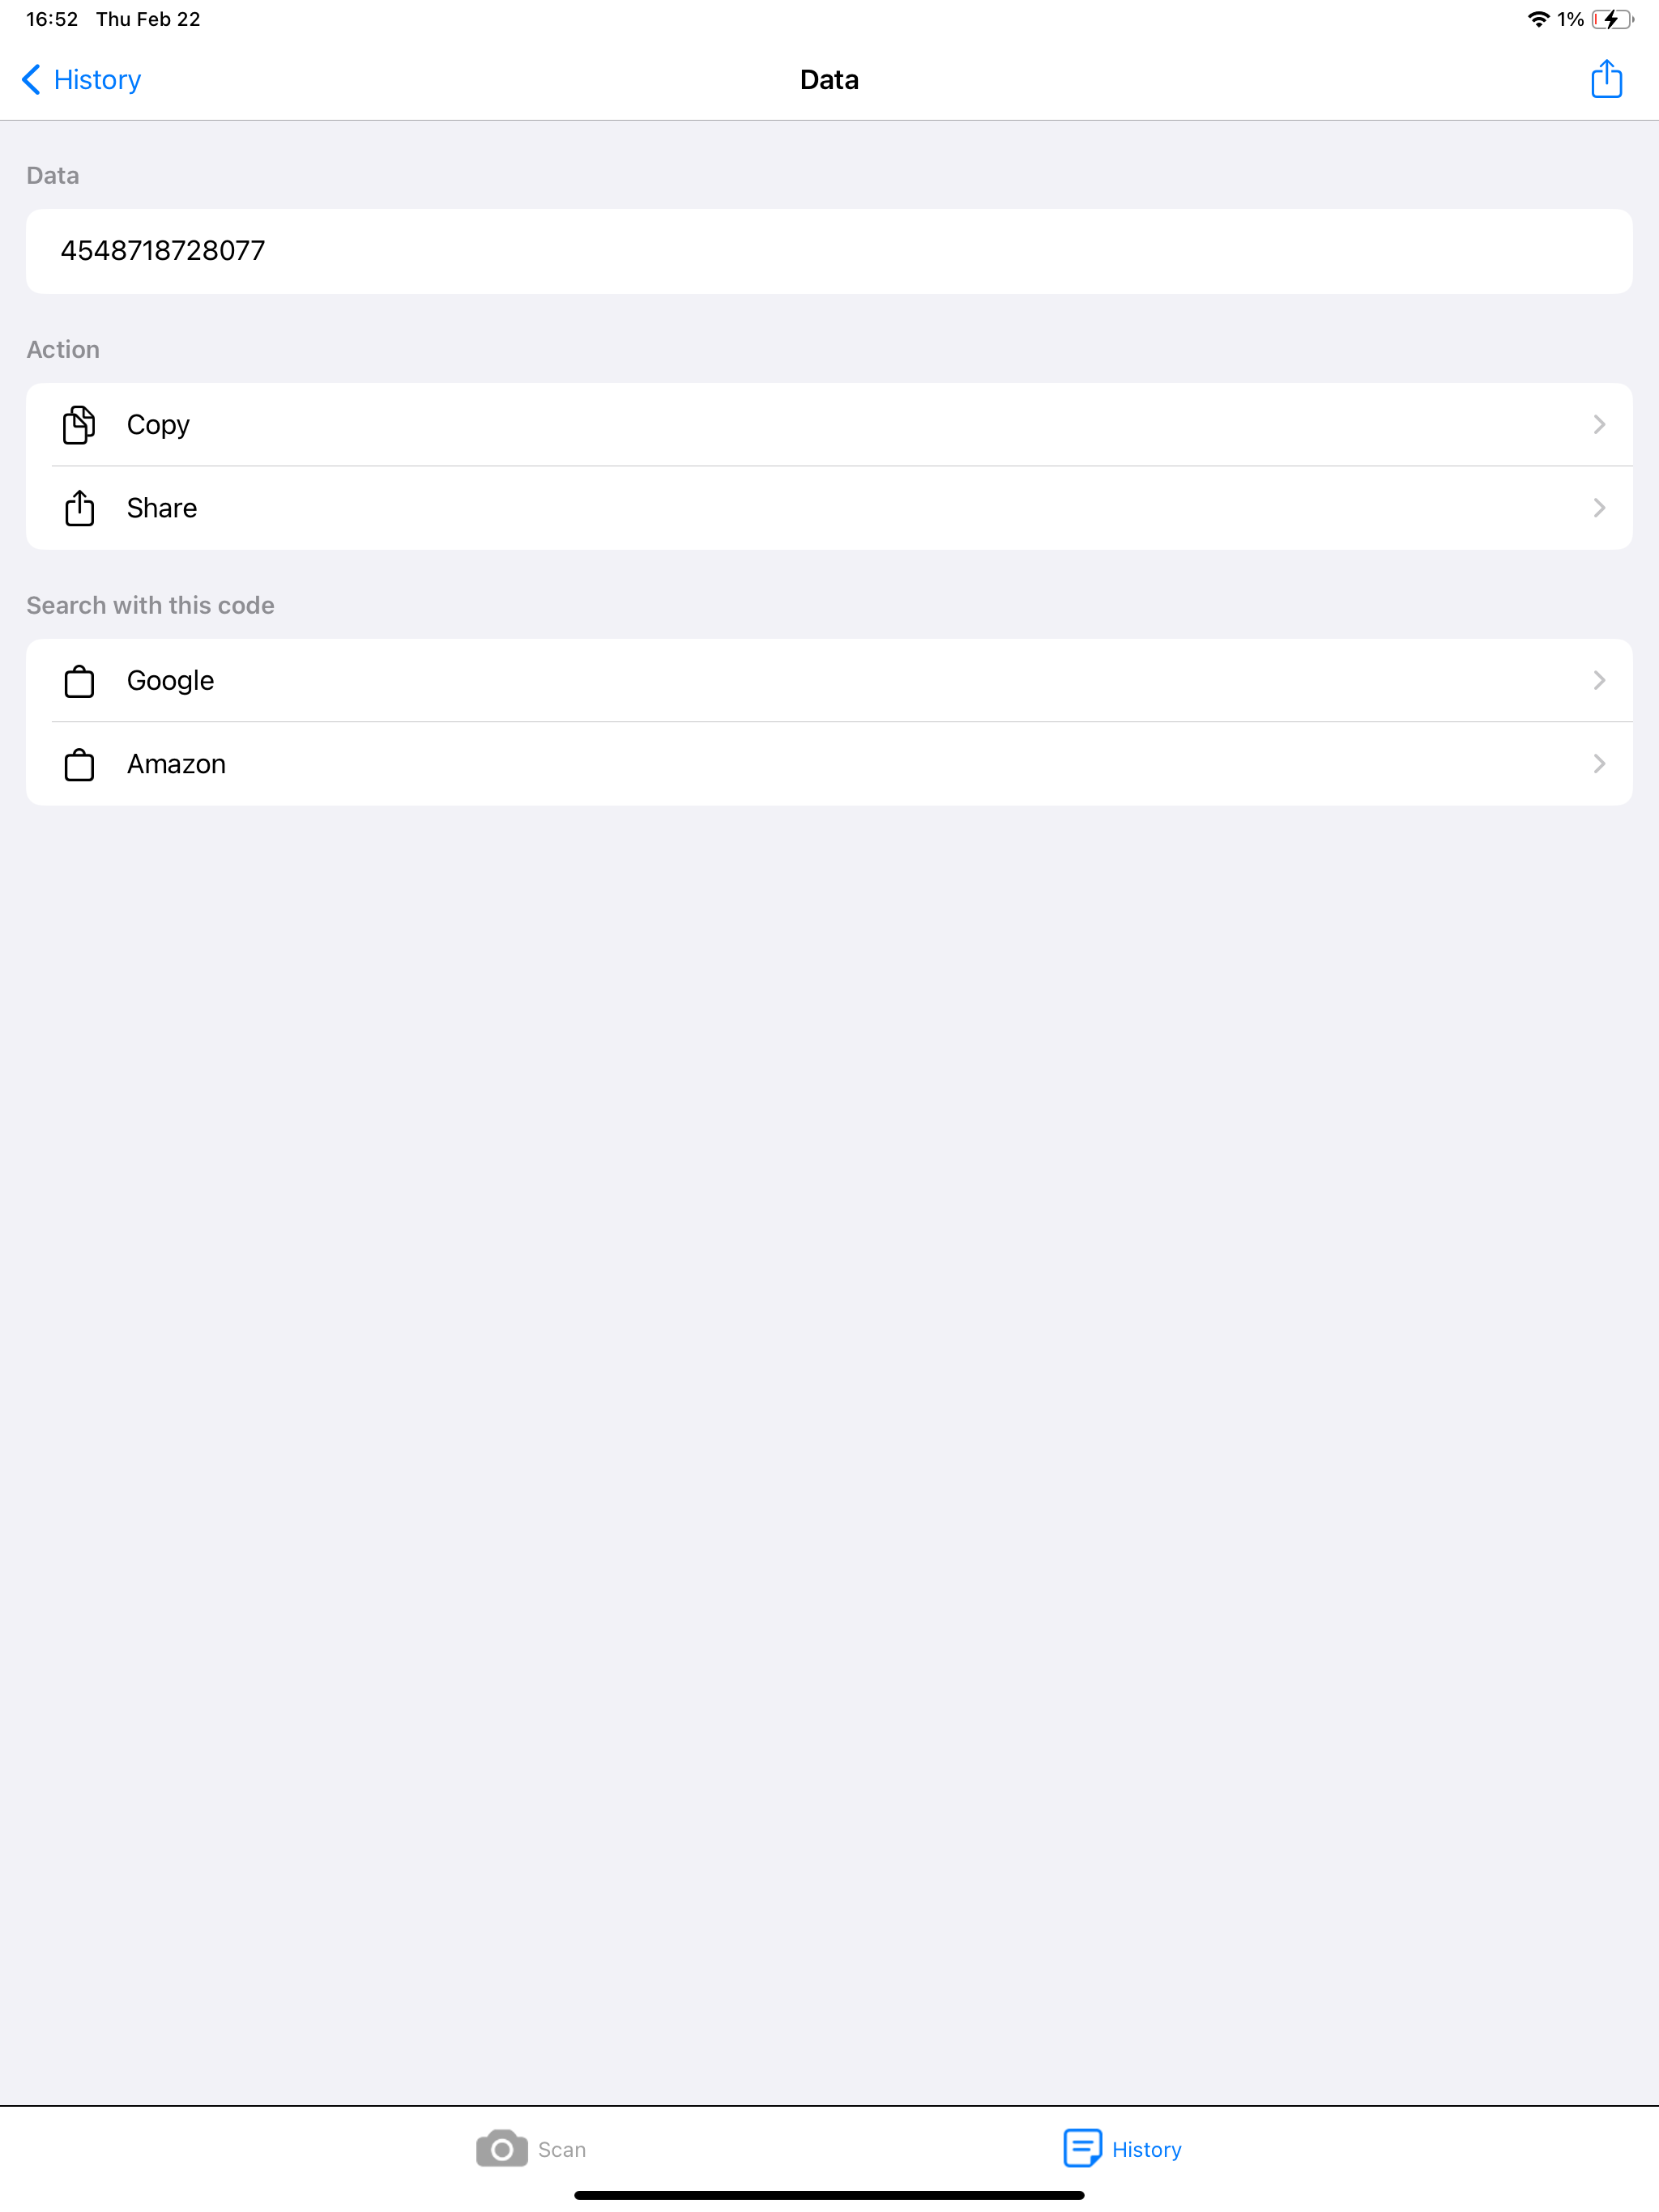Image resolution: width=1659 pixels, height=2212 pixels.
Task: Tap the share icon in the top right corner
Action: 1606,79
